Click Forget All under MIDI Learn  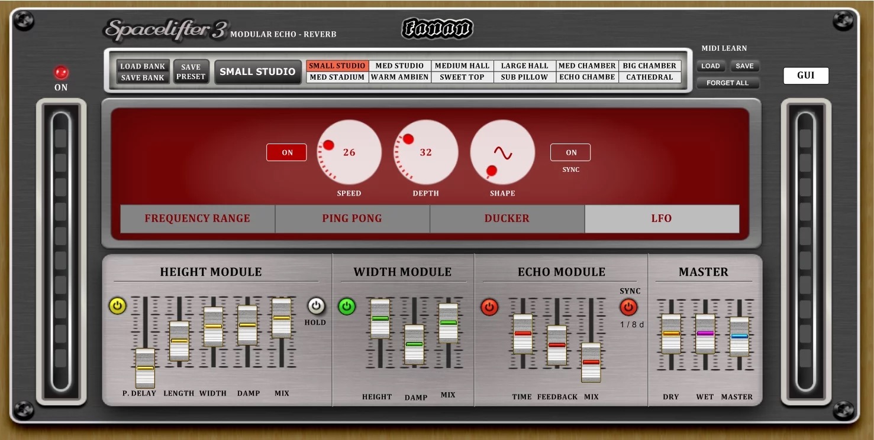pyautogui.click(x=728, y=83)
